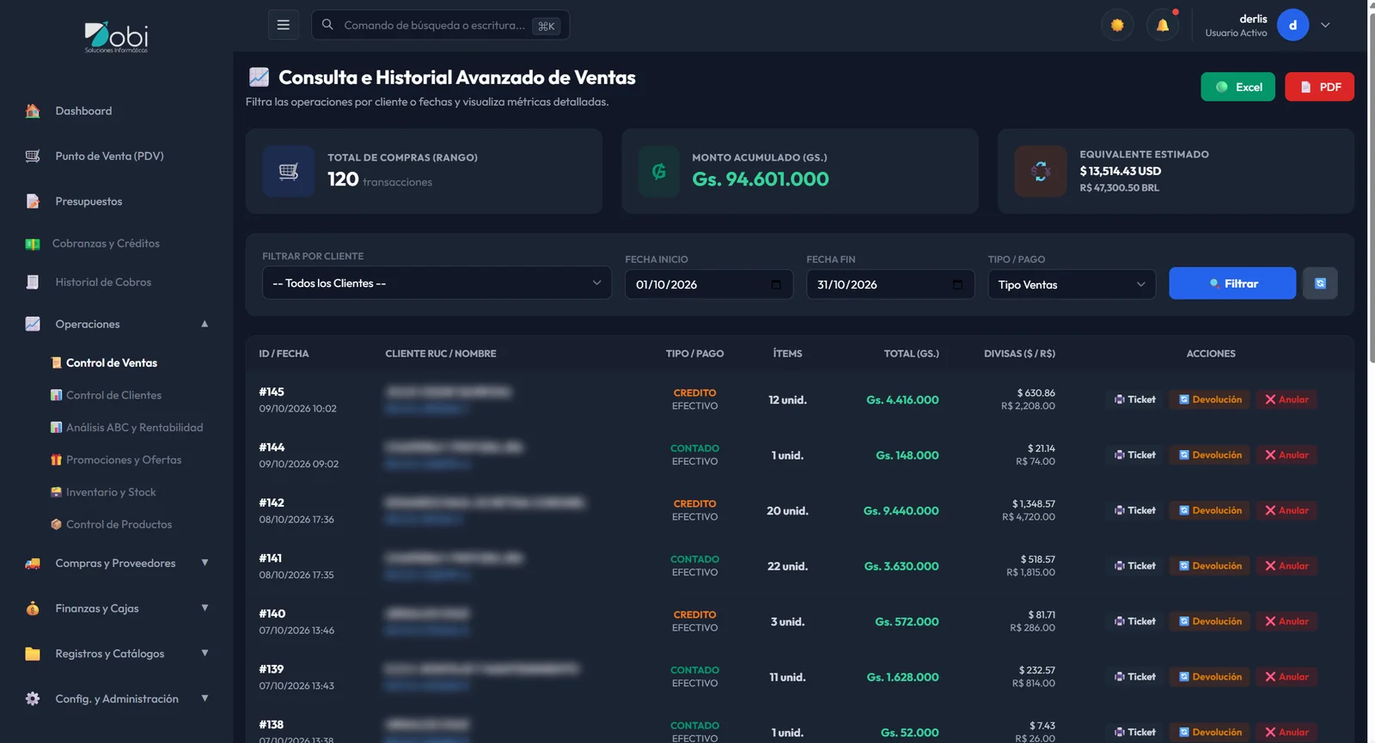Click the user avatar 'd'
Screen dimensions: 1375x743
(x=1292, y=25)
